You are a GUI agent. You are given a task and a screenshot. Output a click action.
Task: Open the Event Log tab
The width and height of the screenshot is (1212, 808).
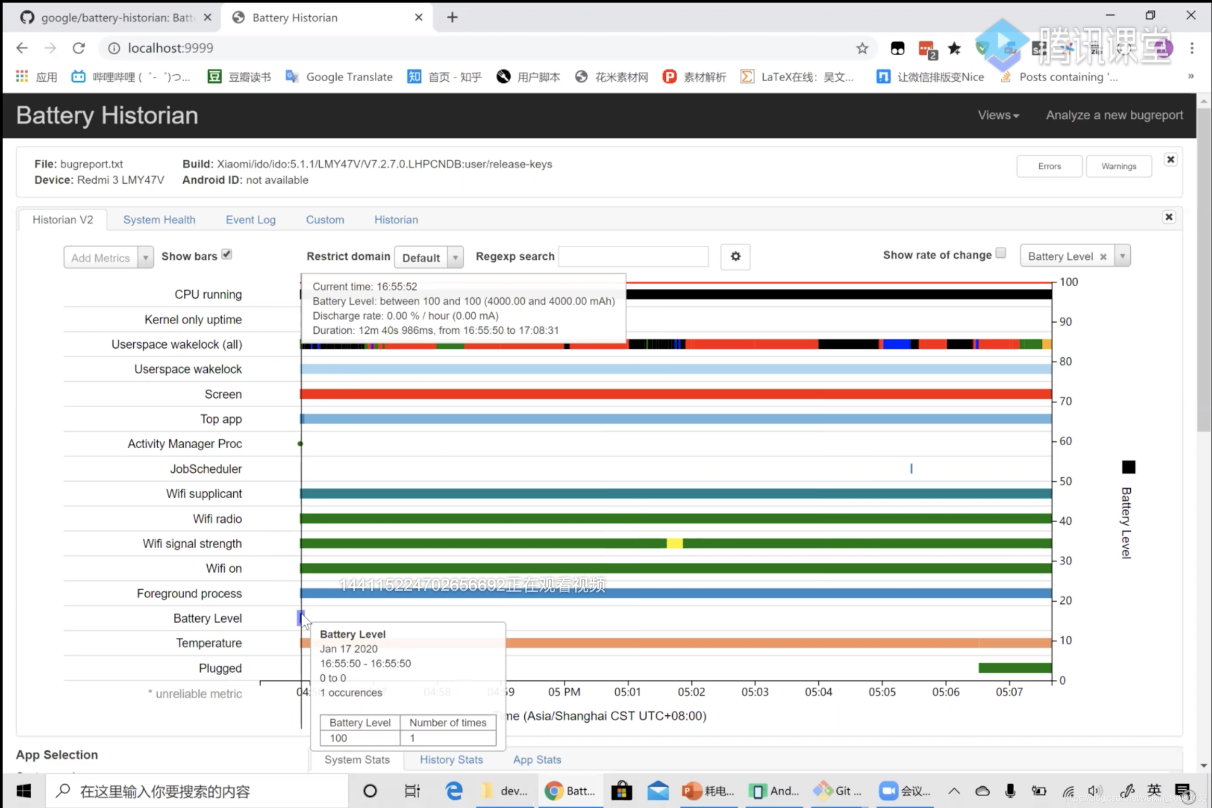coord(250,220)
